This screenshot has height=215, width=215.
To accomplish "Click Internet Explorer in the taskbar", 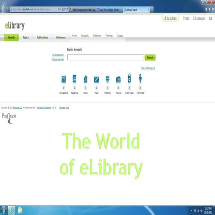I will pyautogui.click(x=12, y=210).
